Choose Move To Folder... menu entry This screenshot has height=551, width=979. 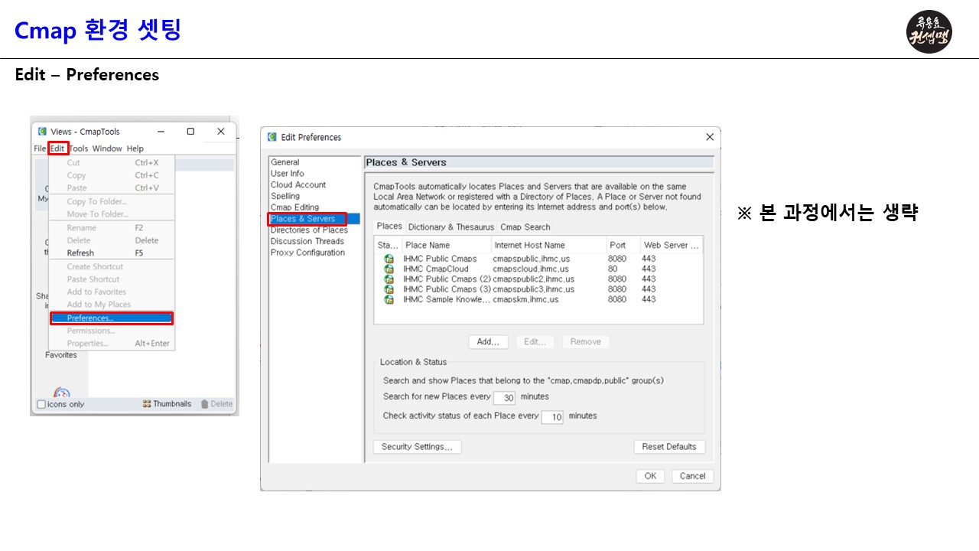point(112,214)
